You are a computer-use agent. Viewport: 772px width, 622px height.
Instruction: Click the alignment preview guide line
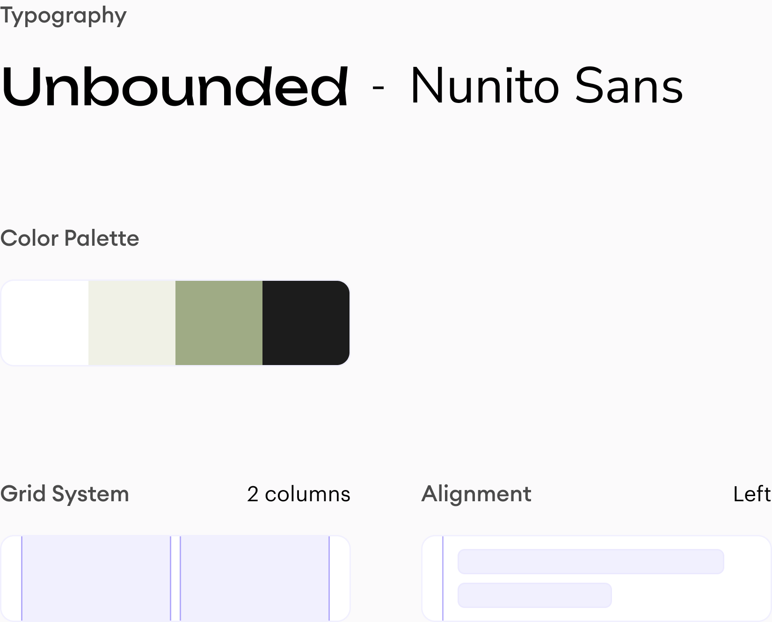443,578
